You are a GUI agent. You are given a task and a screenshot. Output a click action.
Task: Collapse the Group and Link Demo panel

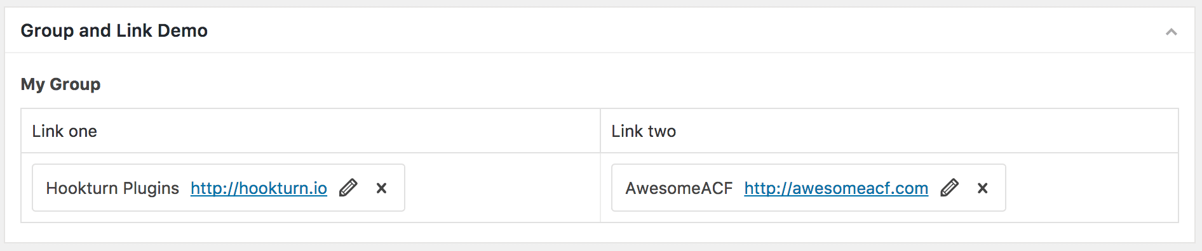point(1171,32)
